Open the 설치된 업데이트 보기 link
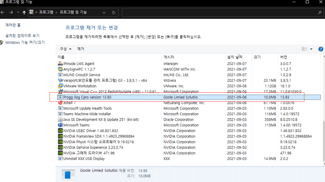 click(x=22, y=36)
